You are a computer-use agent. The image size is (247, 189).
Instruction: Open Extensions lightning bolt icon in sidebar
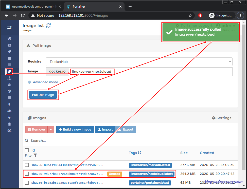[9, 104]
